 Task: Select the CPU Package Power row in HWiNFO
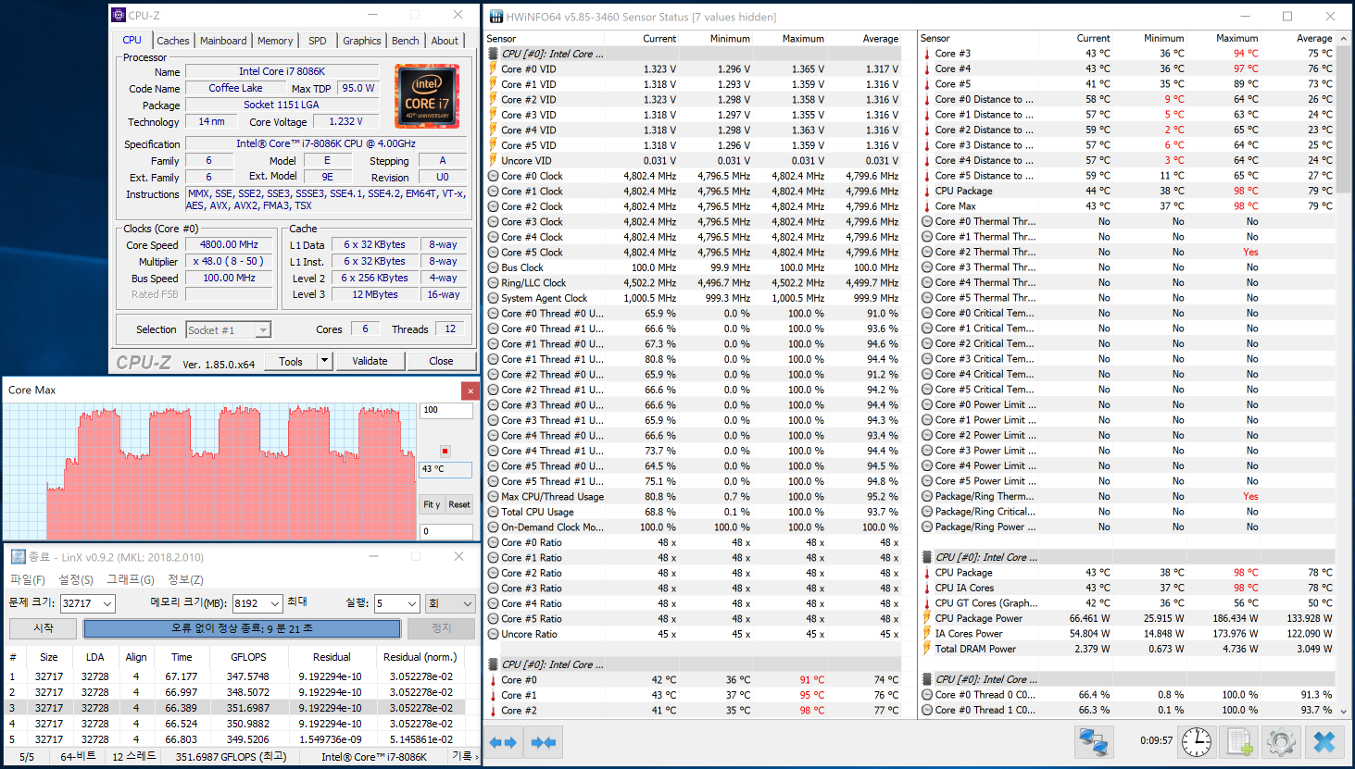tap(1127, 618)
